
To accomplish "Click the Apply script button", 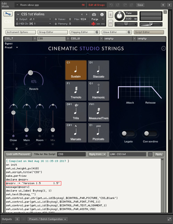I will pyautogui.click(x=159, y=154).
